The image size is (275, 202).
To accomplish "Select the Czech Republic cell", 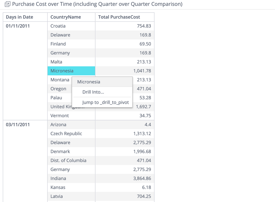I will coord(66,133).
